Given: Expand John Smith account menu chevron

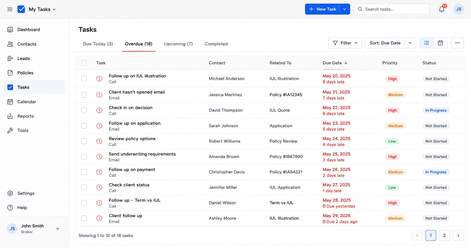Looking at the screenshot, I should click(58, 229).
